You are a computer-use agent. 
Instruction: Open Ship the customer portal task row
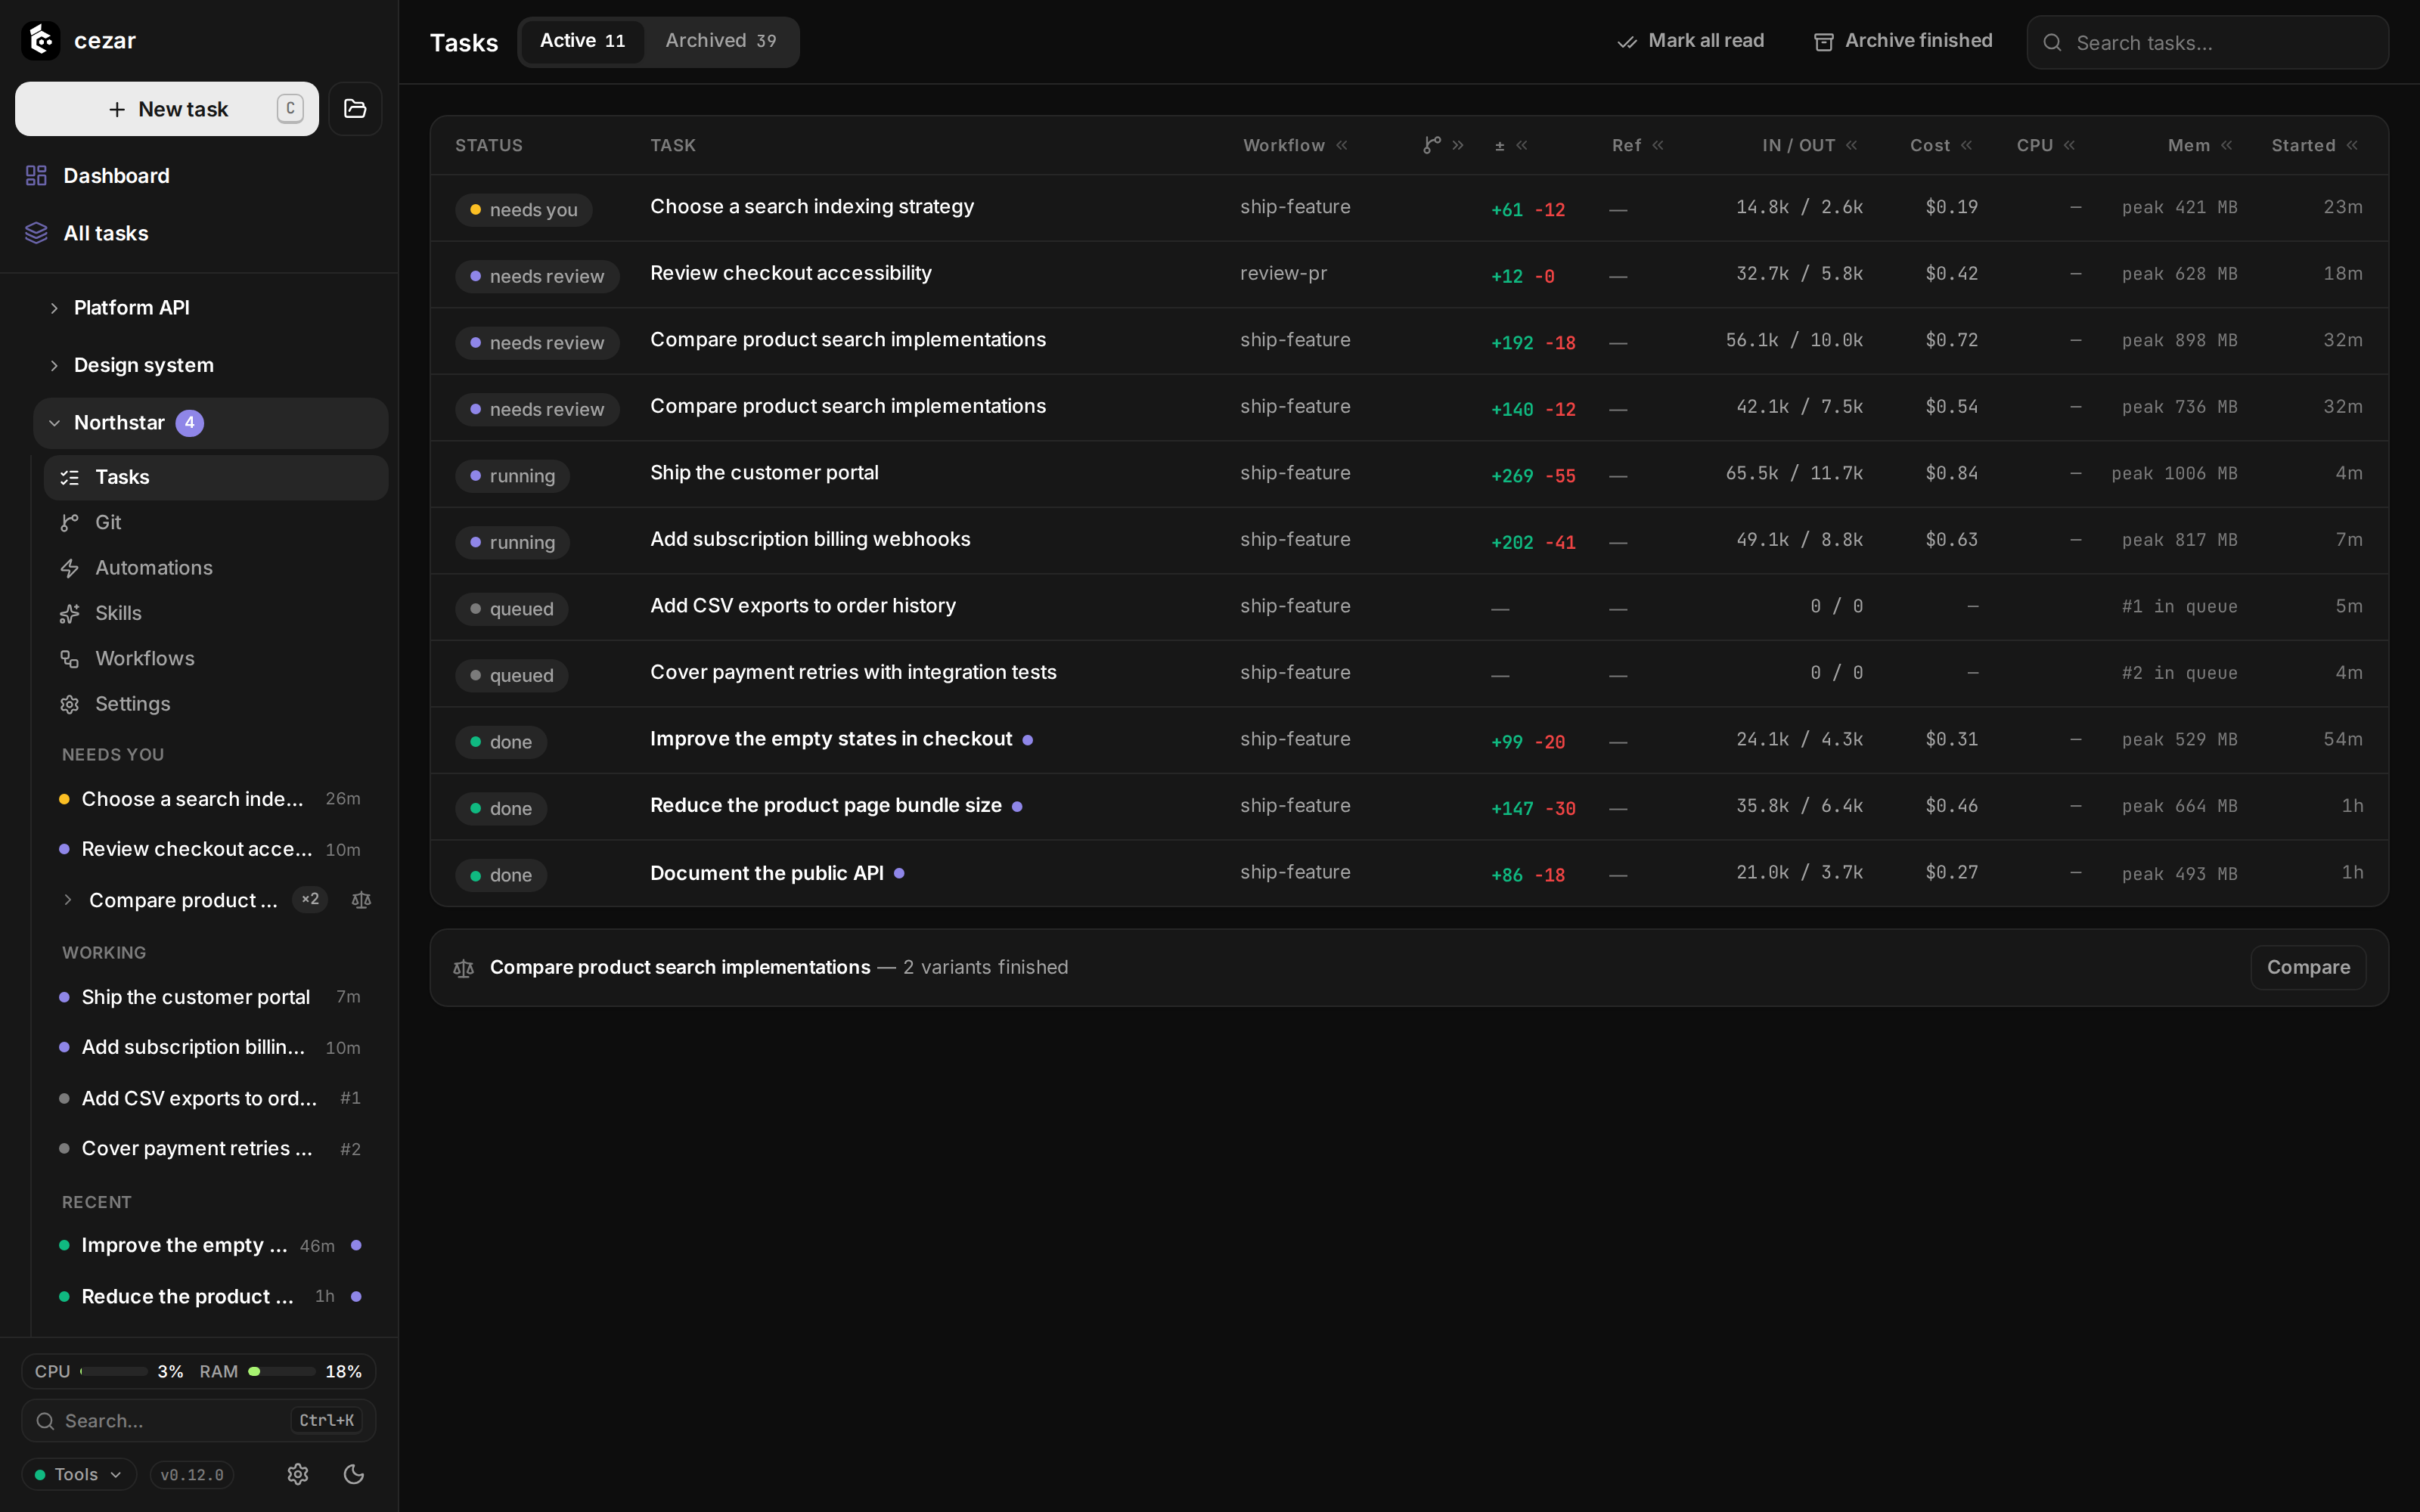(x=1409, y=473)
